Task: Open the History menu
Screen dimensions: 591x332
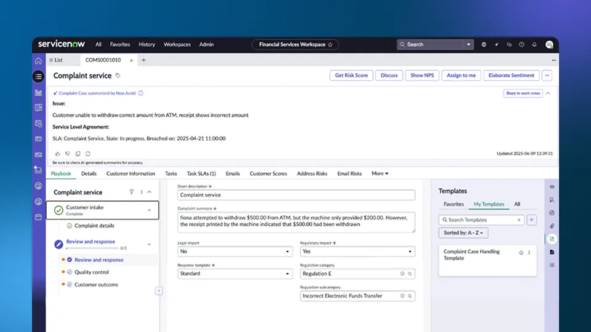Action: pyautogui.click(x=147, y=44)
